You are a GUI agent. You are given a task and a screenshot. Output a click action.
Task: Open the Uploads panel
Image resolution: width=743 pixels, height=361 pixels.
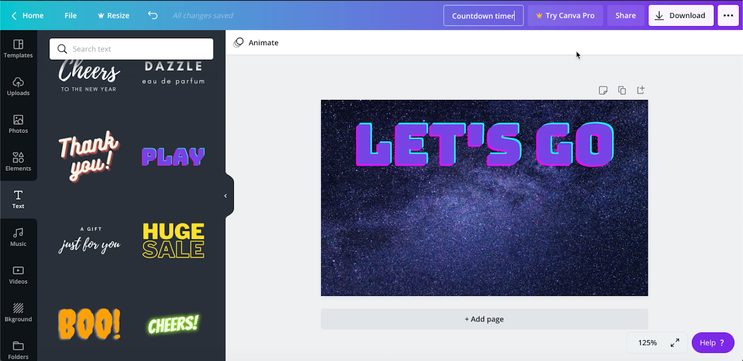point(18,86)
